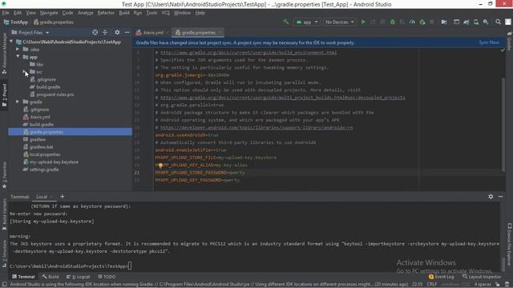Hide the Project panel with minus icon
This screenshot has width=513, height=288.
(x=127, y=32)
